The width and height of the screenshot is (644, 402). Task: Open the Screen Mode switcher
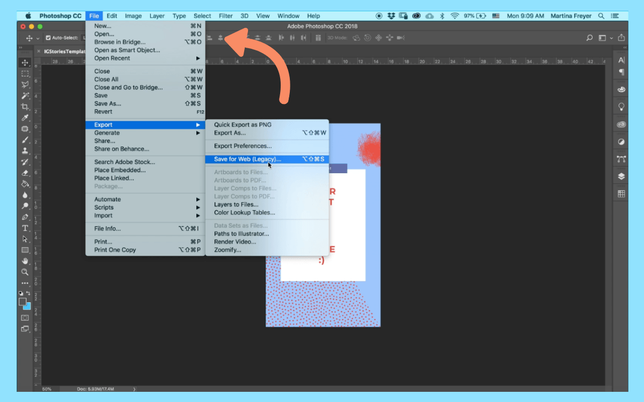25,329
